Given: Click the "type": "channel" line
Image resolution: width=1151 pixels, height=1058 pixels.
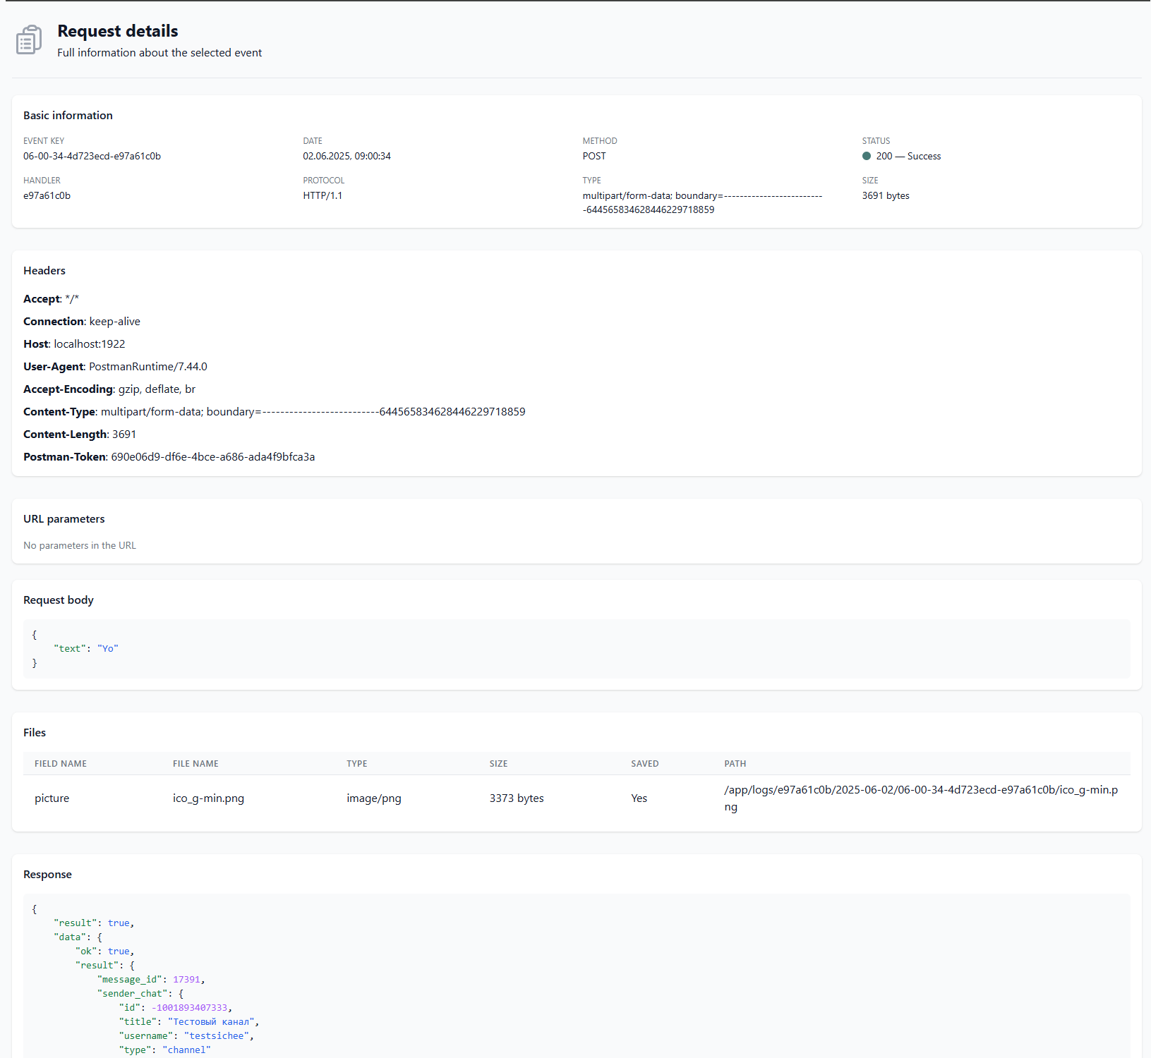Looking at the screenshot, I should tap(165, 1050).
